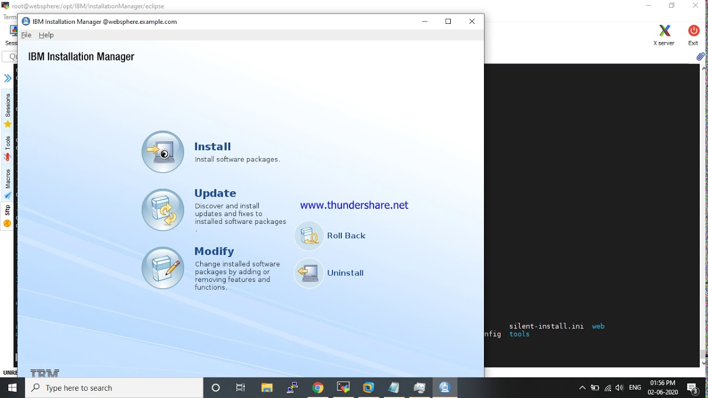This screenshot has width=708, height=398.
Task: Open the Help menu in Installation Manager
Action: click(46, 35)
